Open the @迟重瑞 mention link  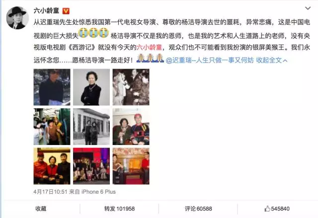click(x=210, y=60)
